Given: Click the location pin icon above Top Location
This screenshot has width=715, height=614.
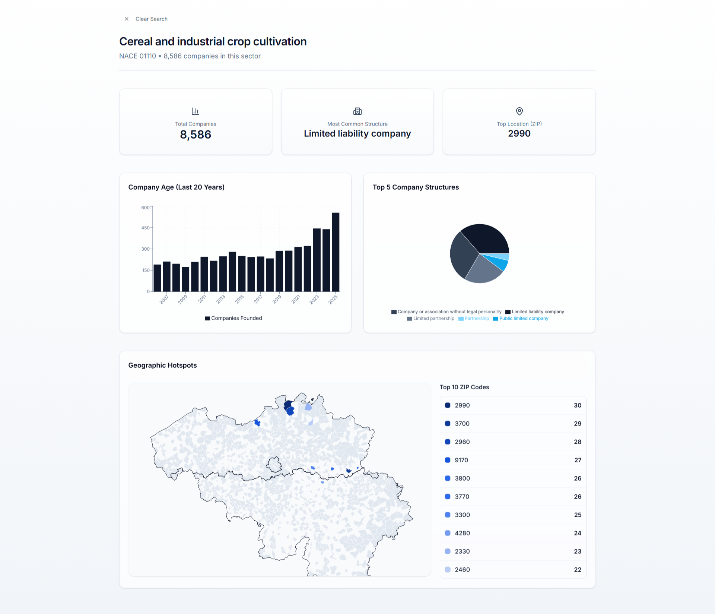Looking at the screenshot, I should click(x=519, y=111).
